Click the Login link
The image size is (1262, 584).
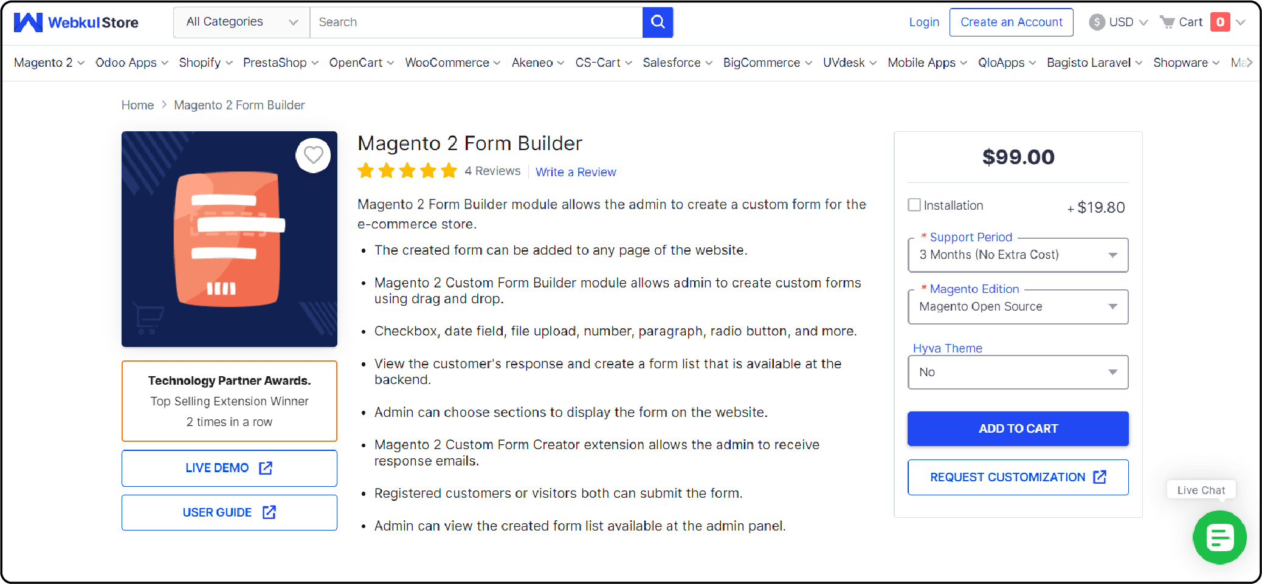click(924, 22)
